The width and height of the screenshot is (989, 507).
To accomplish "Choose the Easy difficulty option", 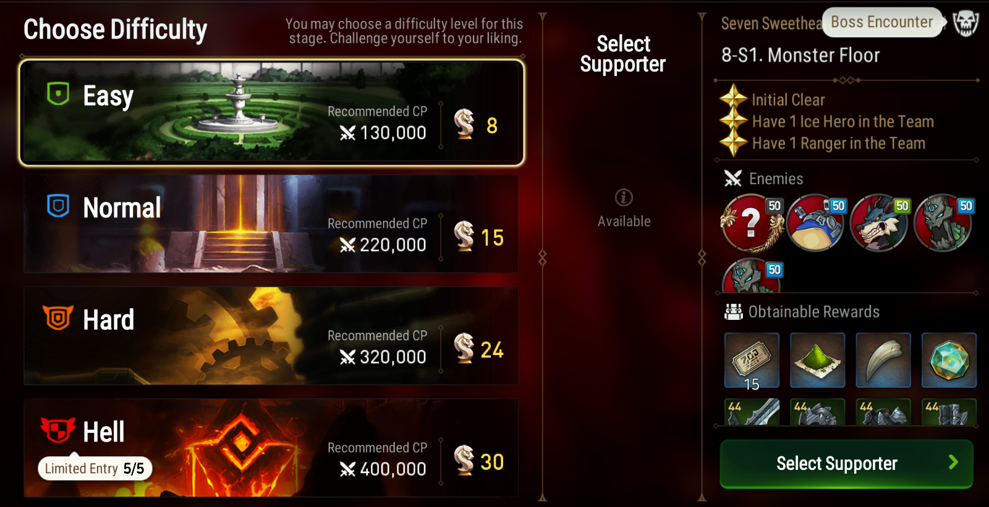I will [x=272, y=112].
